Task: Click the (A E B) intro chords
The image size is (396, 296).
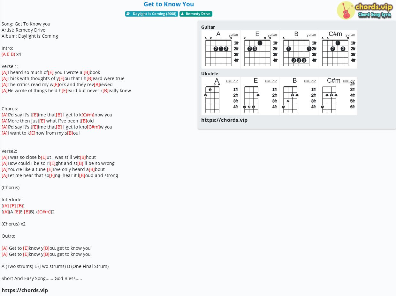Action: point(8,54)
